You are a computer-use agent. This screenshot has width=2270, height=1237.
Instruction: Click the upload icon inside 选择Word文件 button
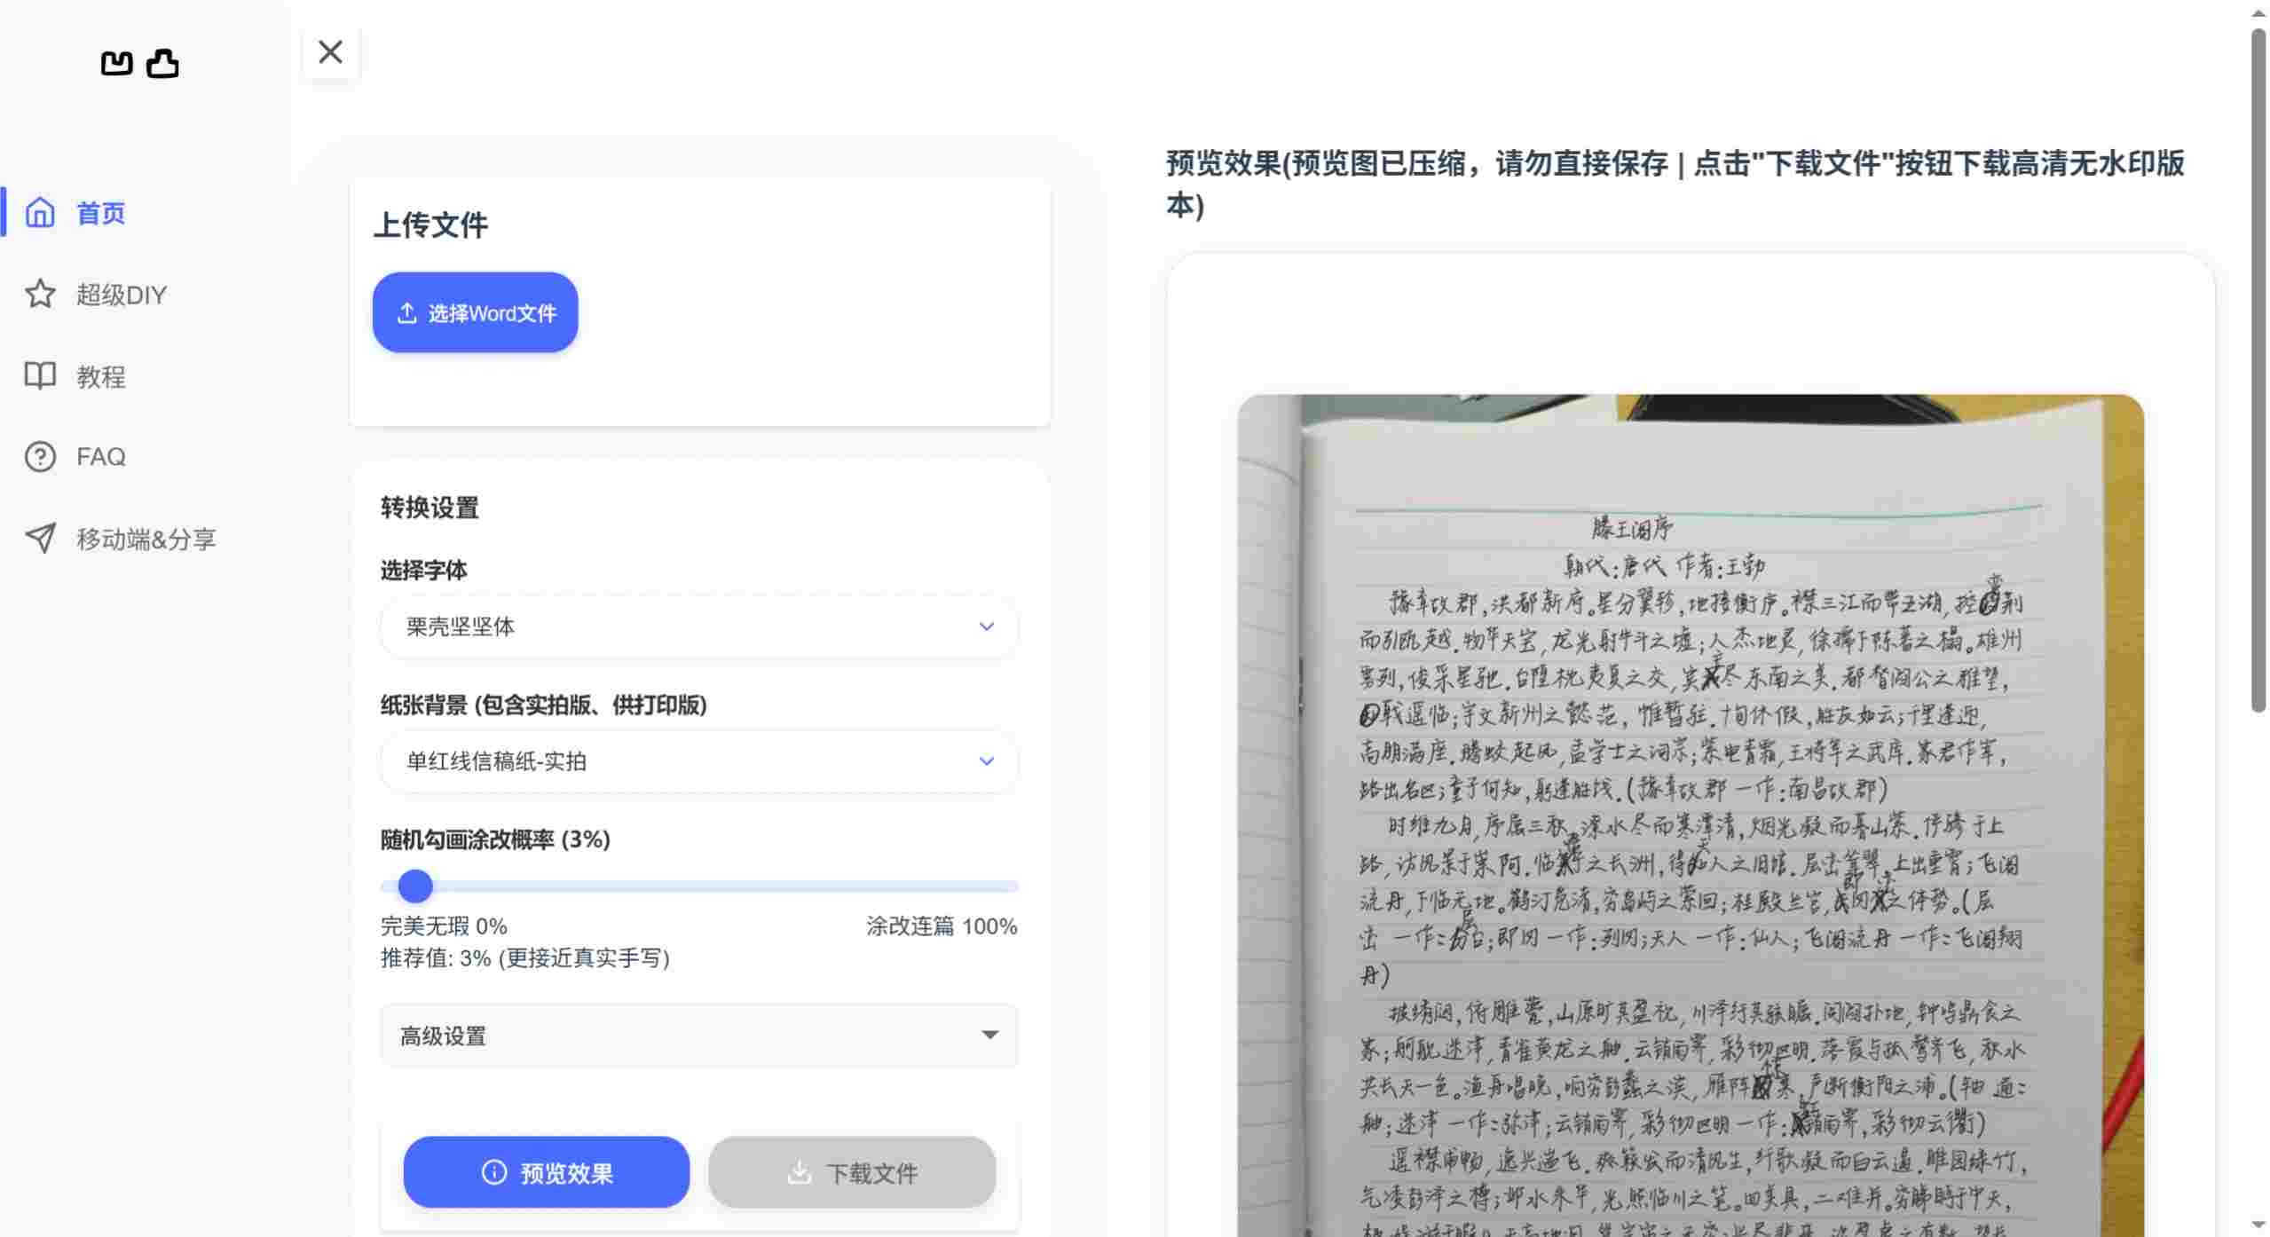[407, 311]
